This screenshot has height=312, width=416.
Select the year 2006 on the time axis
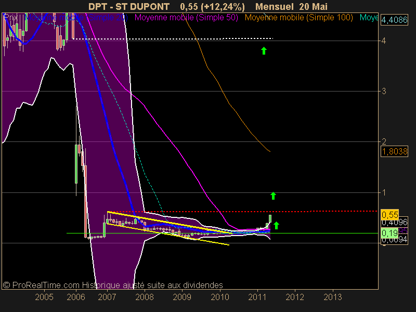pos(76,297)
